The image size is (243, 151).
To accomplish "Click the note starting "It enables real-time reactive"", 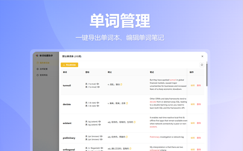I will 169,122.
